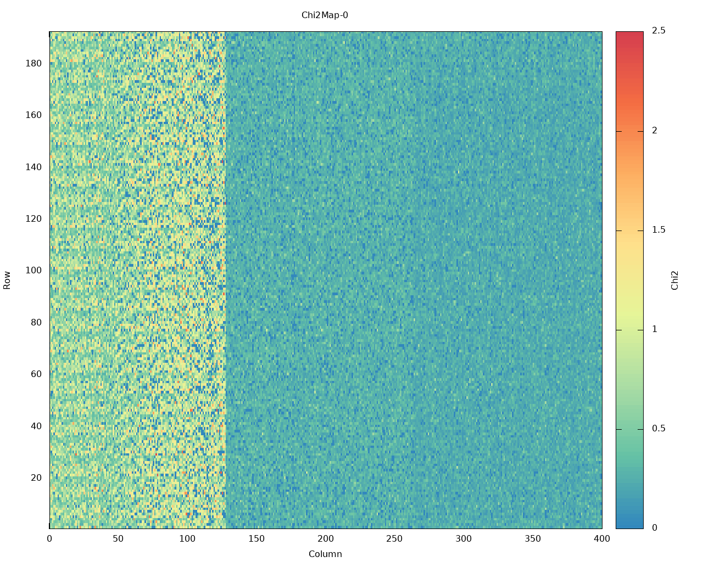The image size is (703, 562).
Task: Click the colorbar at the 1.5 level
Action: (x=629, y=231)
